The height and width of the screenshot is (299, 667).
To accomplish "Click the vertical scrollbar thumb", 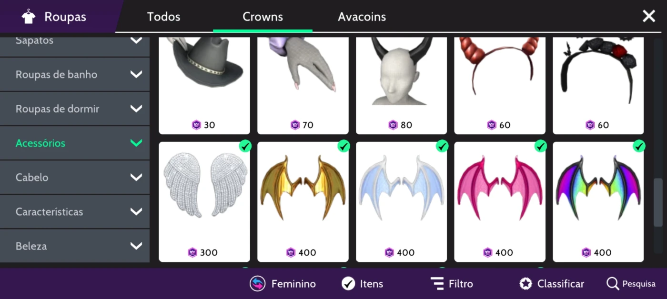I will 658,202.
